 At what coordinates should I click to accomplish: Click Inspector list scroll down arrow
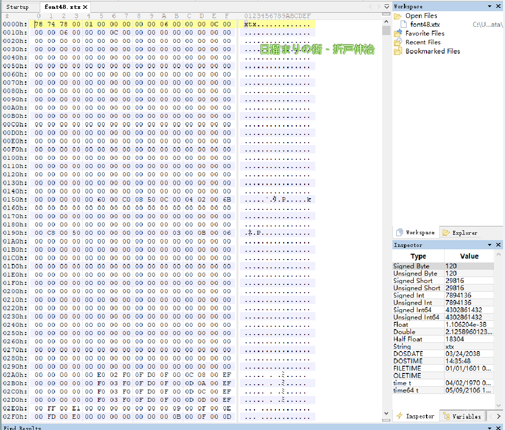click(499, 406)
